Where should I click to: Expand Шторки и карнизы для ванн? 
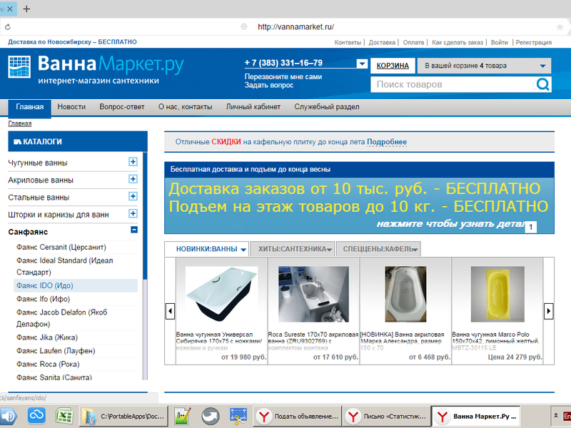(133, 213)
